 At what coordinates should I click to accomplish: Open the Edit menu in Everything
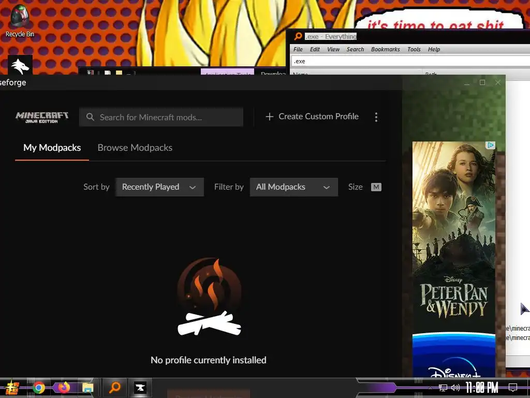click(x=315, y=49)
